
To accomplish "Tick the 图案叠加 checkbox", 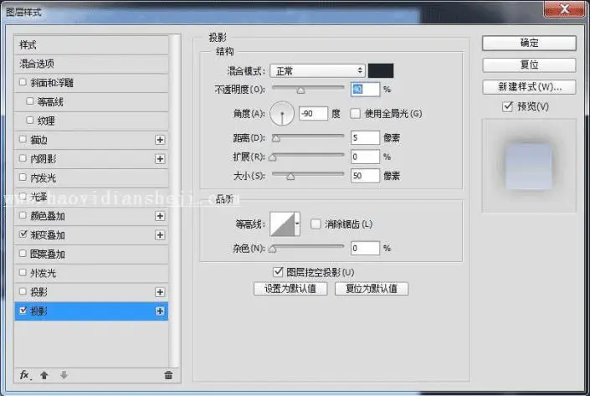I will pos(23,254).
